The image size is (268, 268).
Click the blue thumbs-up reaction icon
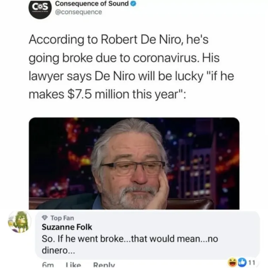pos(242,262)
